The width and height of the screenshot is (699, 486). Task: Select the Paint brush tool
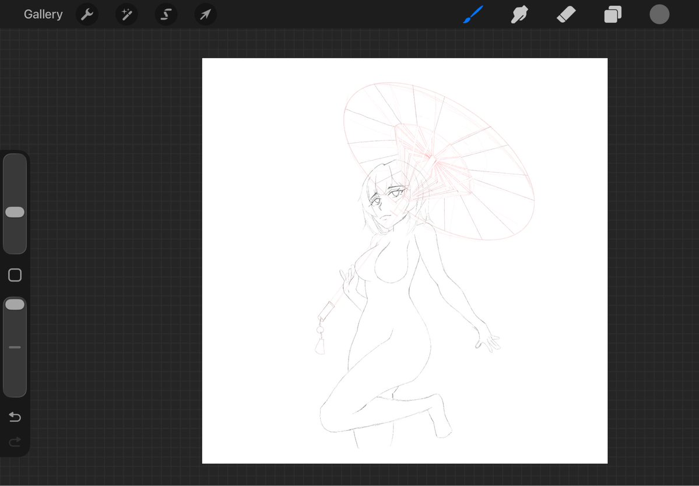(x=473, y=14)
